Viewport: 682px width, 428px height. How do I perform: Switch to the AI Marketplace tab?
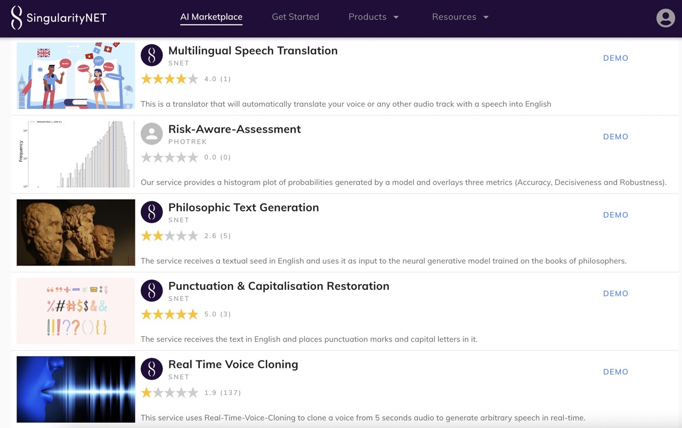click(211, 17)
